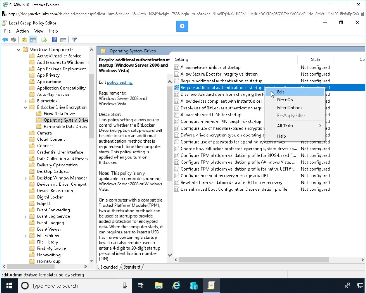Choose Filter Options in the context menu

click(295, 108)
